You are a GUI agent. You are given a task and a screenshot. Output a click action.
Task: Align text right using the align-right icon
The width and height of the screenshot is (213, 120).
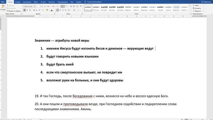(x=63, y=10)
